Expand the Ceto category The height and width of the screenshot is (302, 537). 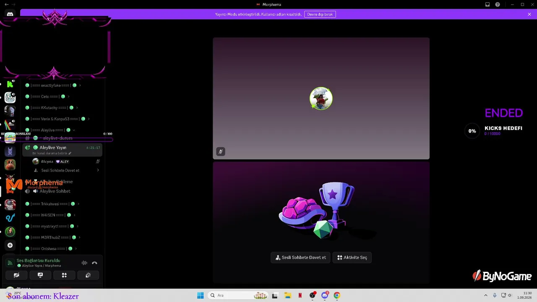click(47, 96)
